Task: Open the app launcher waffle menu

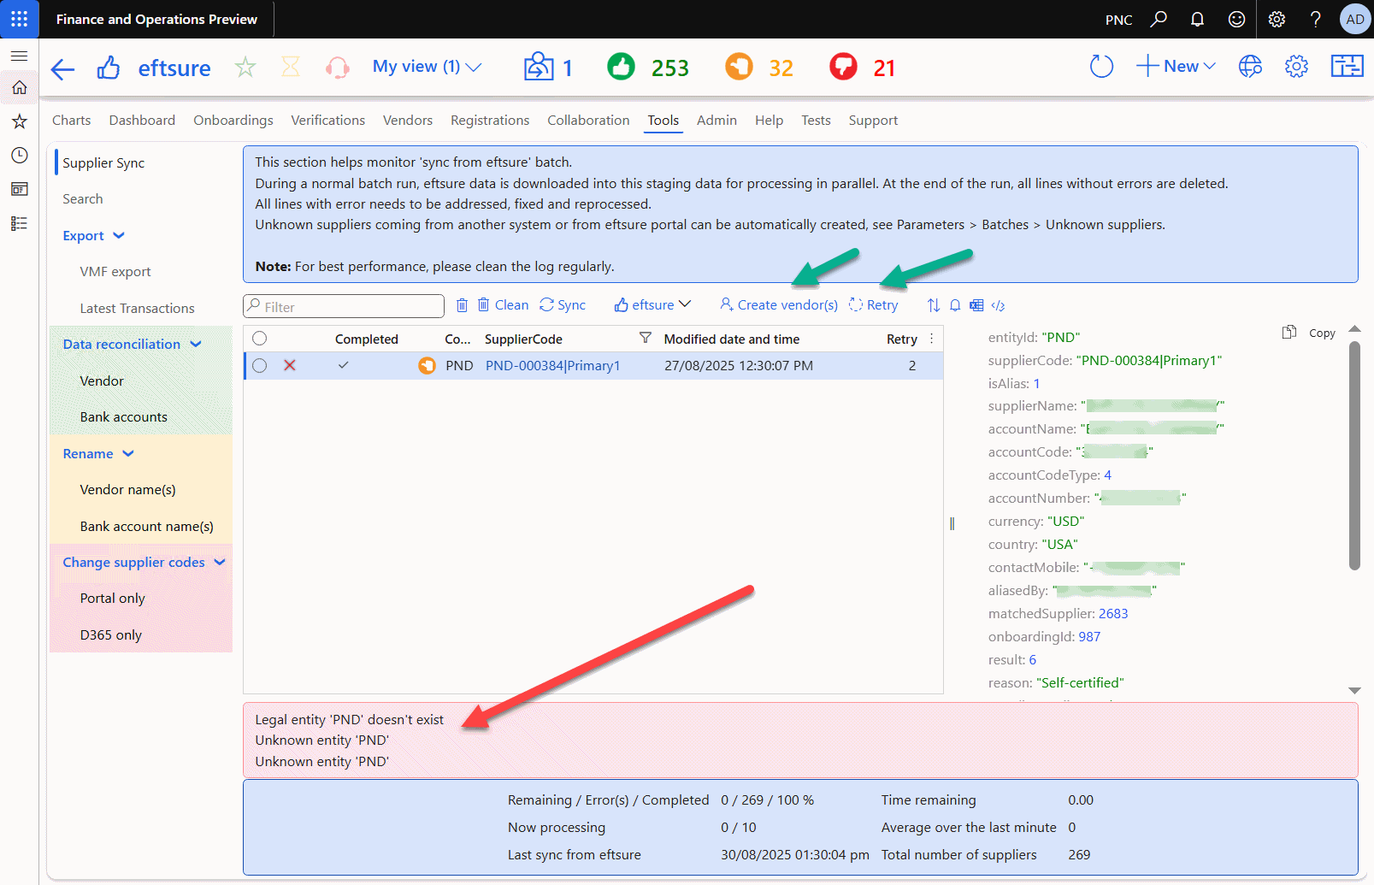Action: coord(19,19)
